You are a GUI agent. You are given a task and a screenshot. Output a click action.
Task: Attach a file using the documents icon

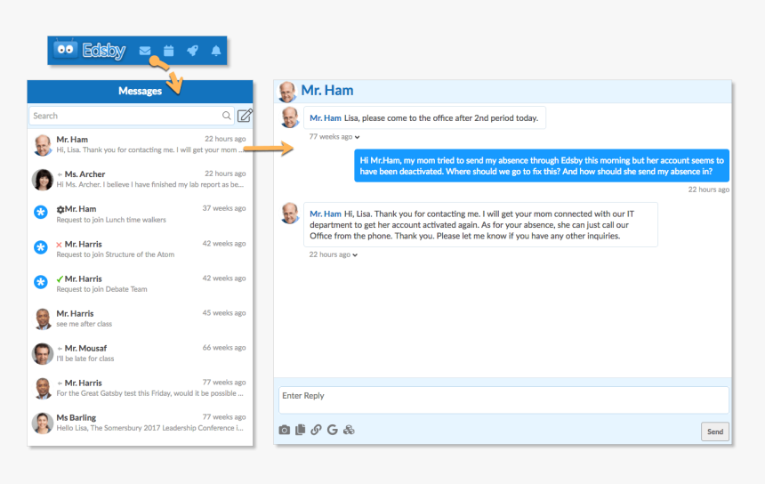[300, 430]
